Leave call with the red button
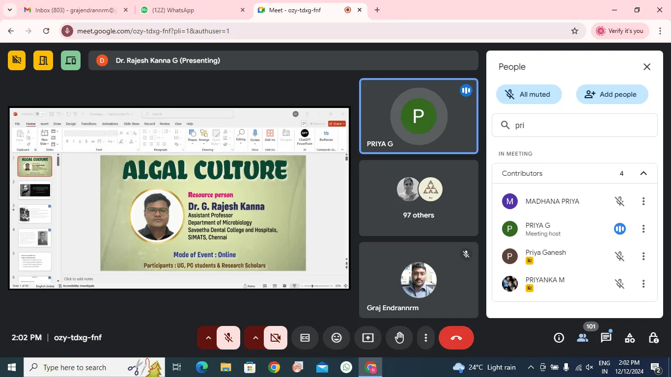Viewport: 671px width, 377px height. (x=456, y=338)
